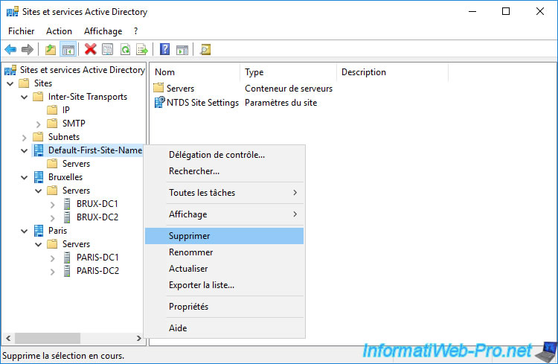
Task: Open the Fichier menu
Action: 22,31
